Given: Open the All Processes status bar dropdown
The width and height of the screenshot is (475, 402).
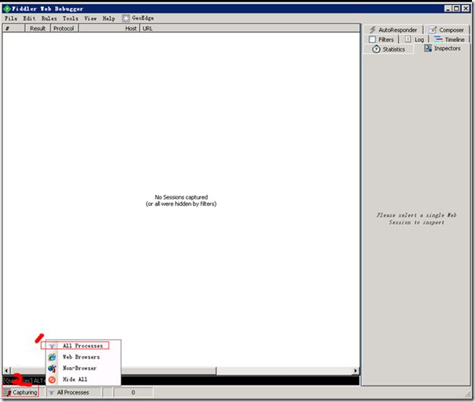Looking at the screenshot, I should click(74, 393).
